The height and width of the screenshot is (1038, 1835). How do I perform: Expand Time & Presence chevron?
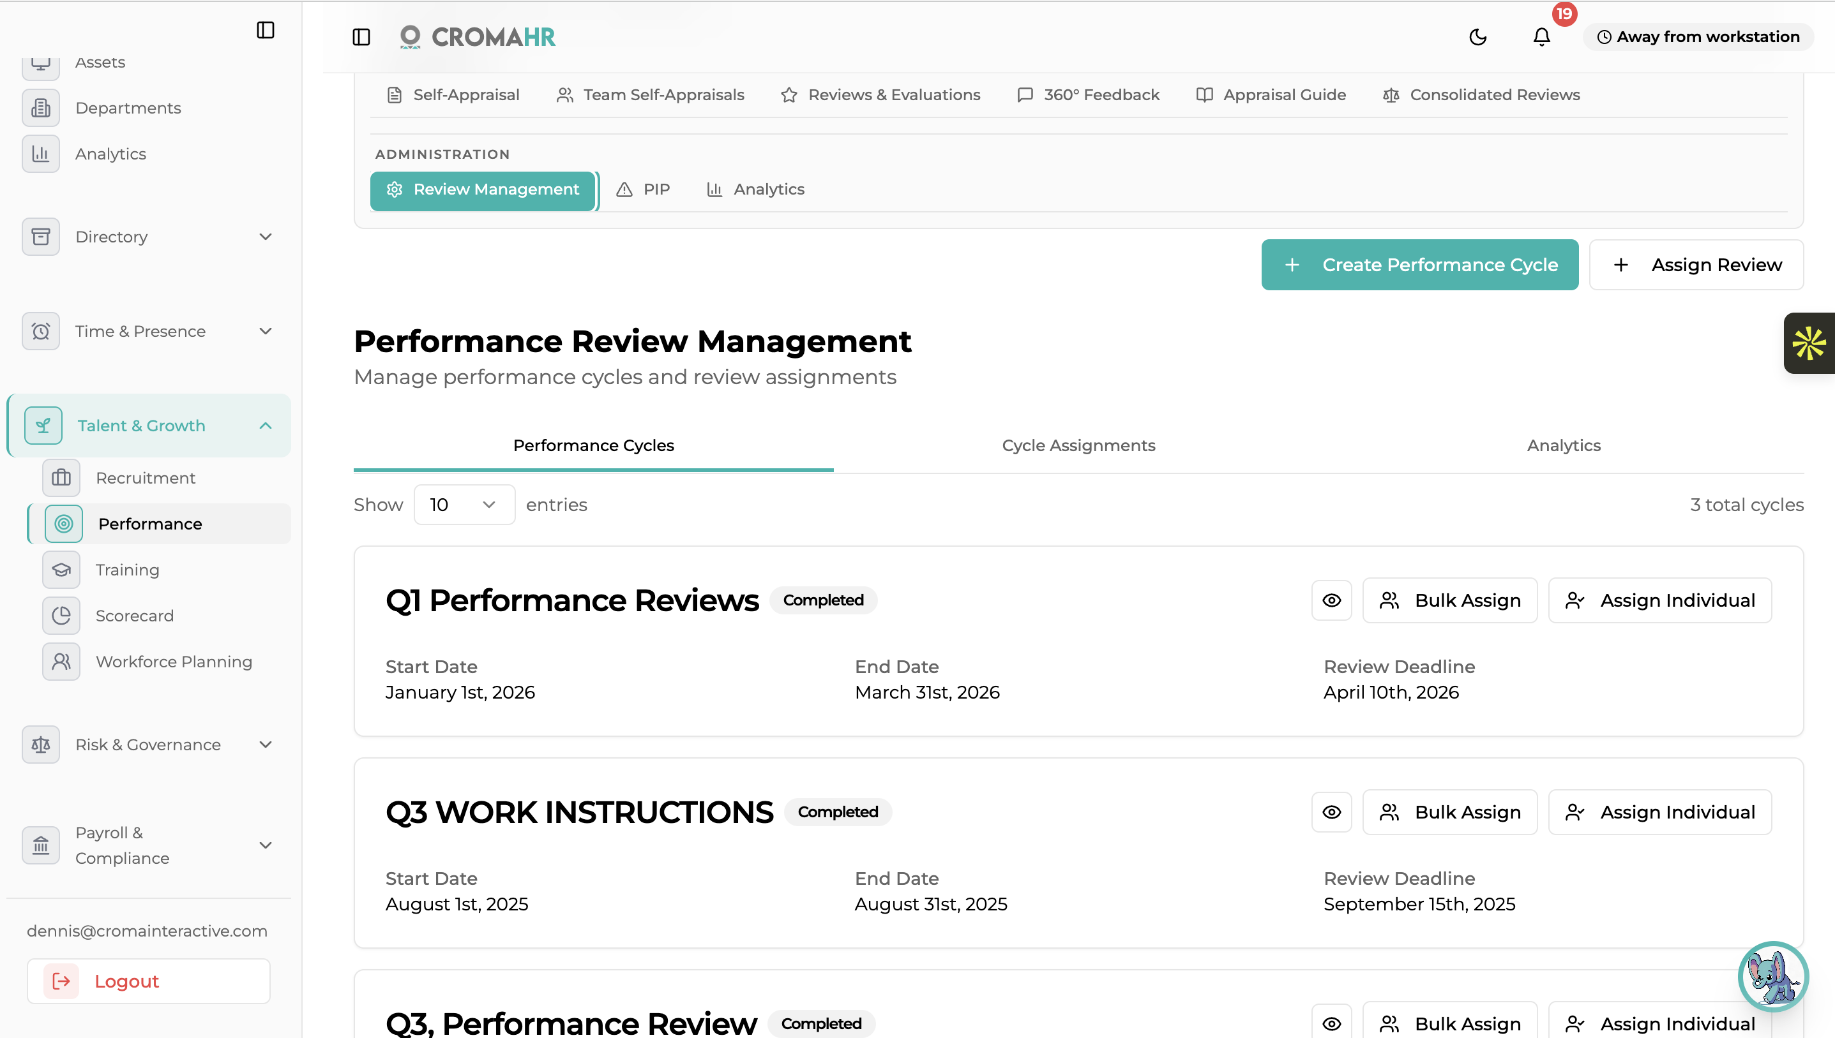click(x=266, y=330)
